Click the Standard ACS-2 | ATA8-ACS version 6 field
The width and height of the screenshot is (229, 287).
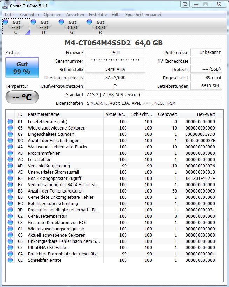pos(154,94)
